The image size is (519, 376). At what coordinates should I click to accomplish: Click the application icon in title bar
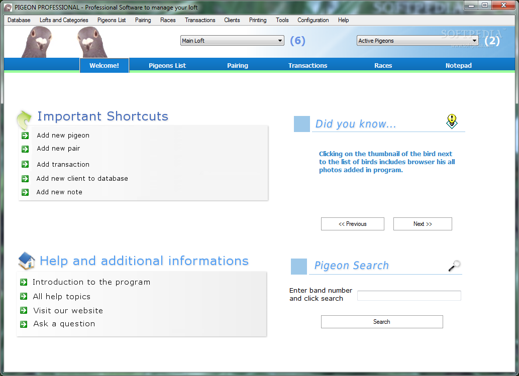[8, 7]
